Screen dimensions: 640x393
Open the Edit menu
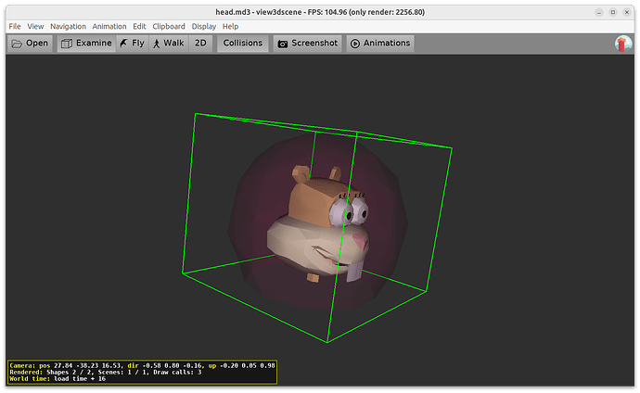(139, 27)
